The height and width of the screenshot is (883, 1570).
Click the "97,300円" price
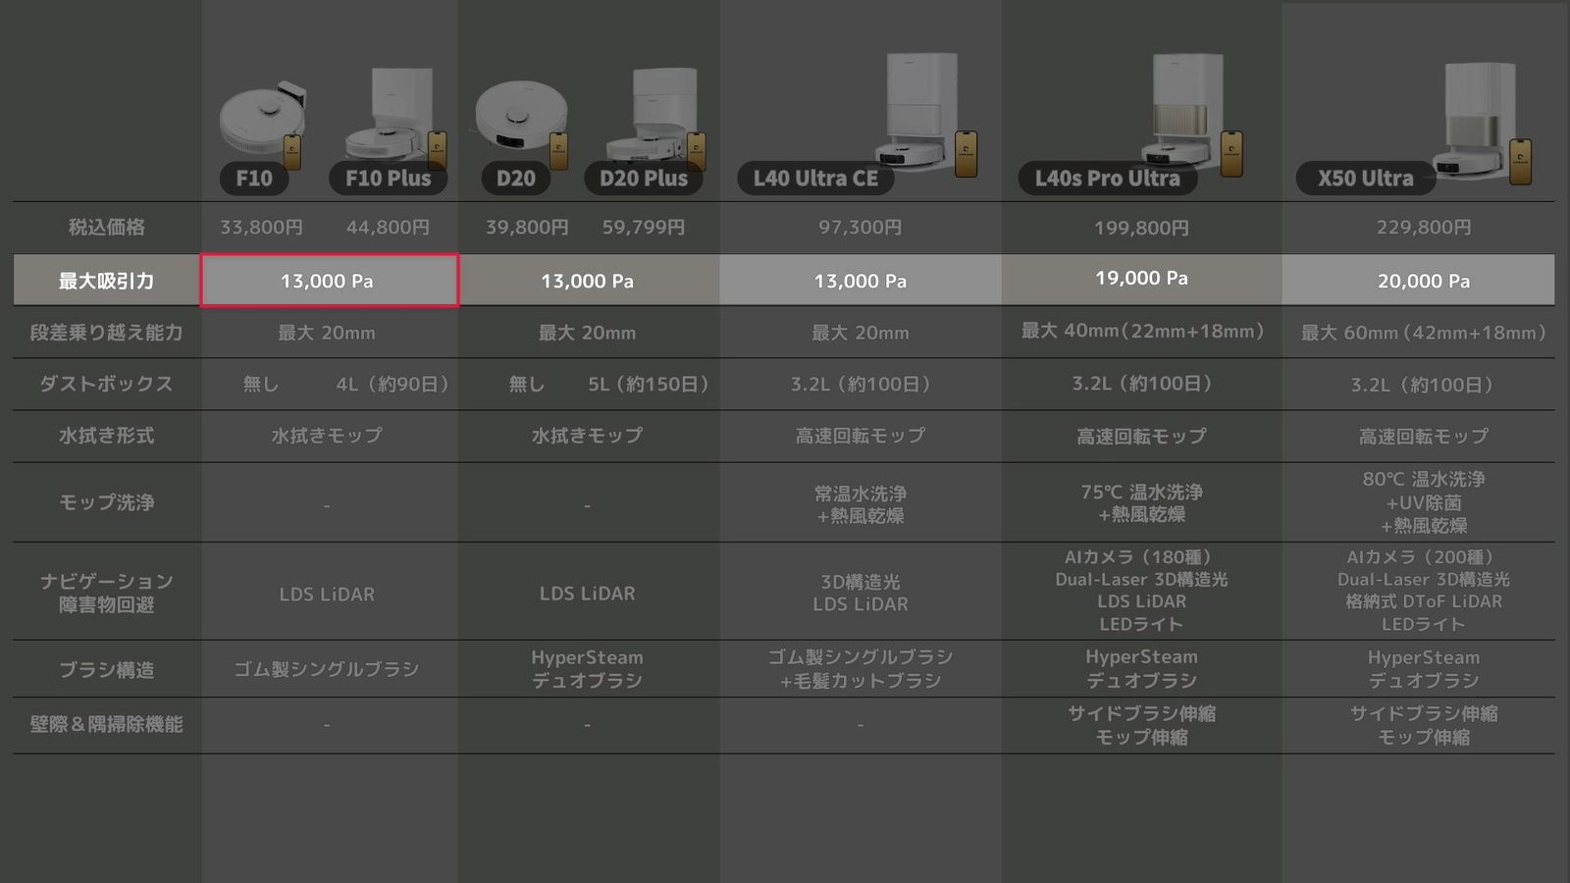[861, 228]
